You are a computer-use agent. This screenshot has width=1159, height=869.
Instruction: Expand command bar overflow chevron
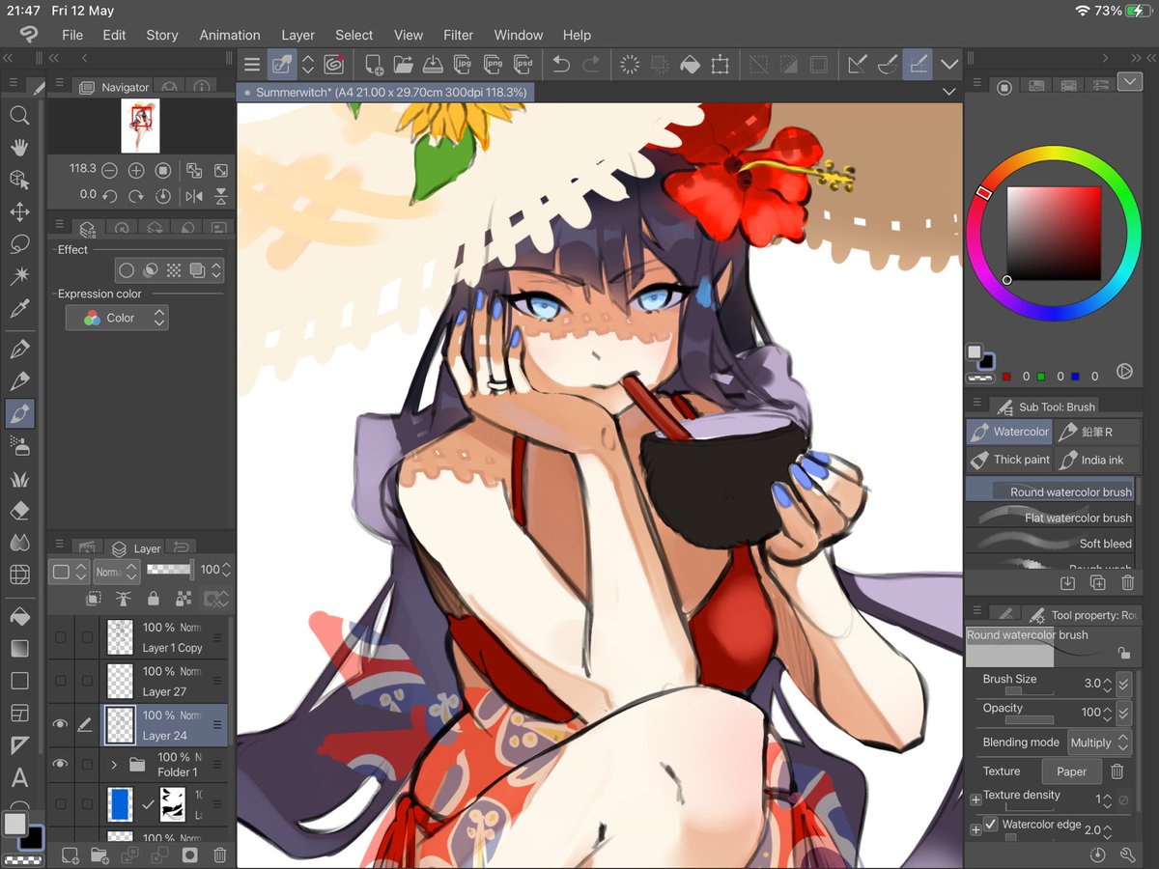[948, 65]
